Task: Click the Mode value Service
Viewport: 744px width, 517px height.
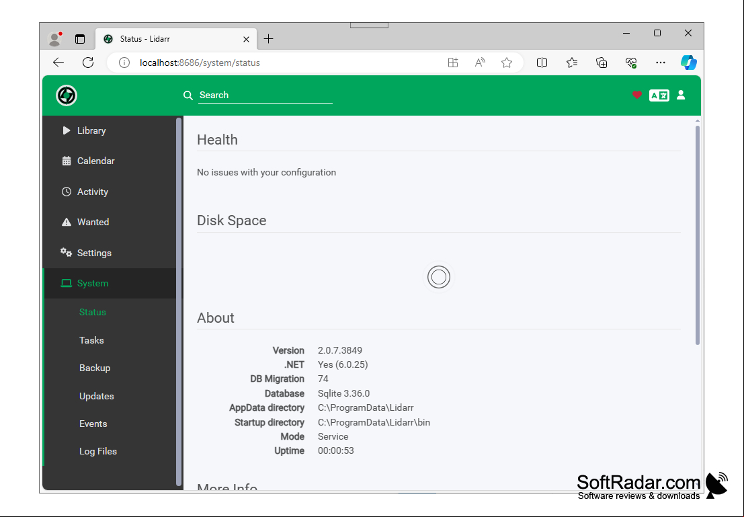Action: pyautogui.click(x=333, y=436)
